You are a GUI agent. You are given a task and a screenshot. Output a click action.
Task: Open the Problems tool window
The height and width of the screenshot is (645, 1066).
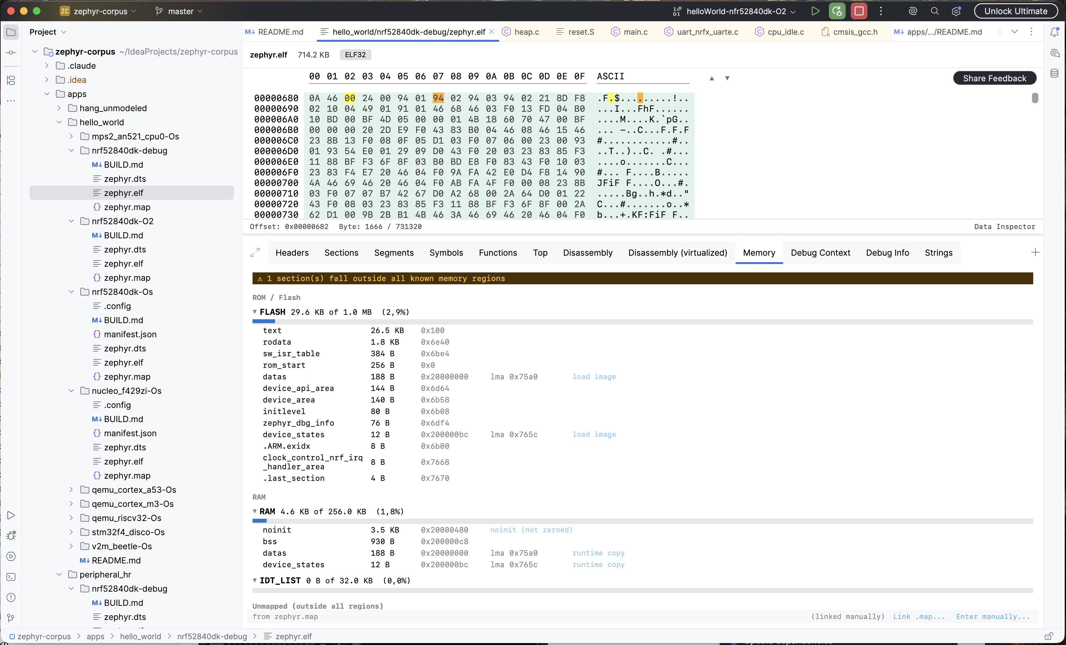11,597
